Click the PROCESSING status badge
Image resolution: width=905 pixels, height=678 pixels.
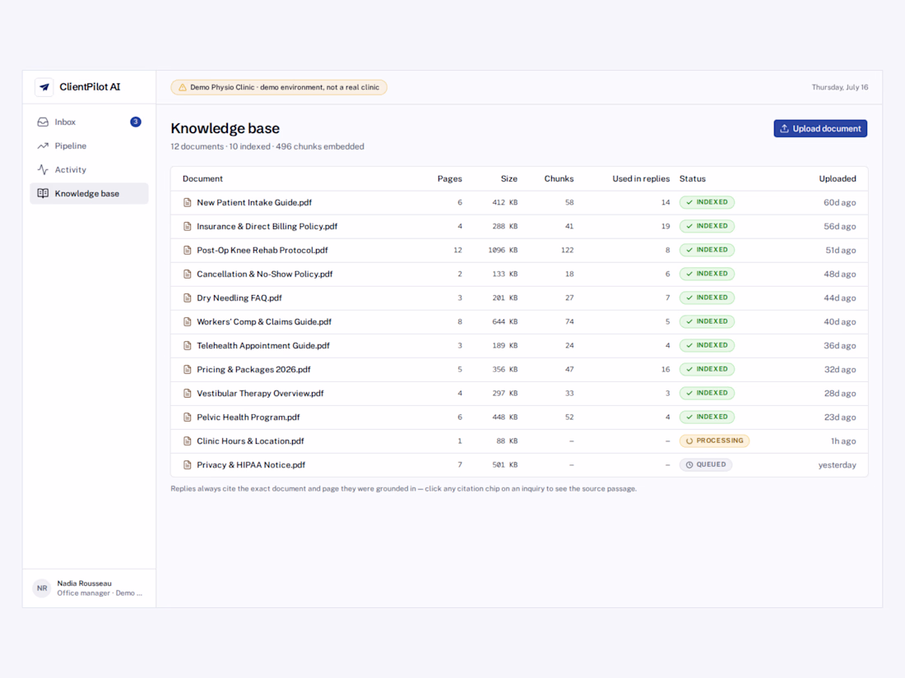(714, 441)
